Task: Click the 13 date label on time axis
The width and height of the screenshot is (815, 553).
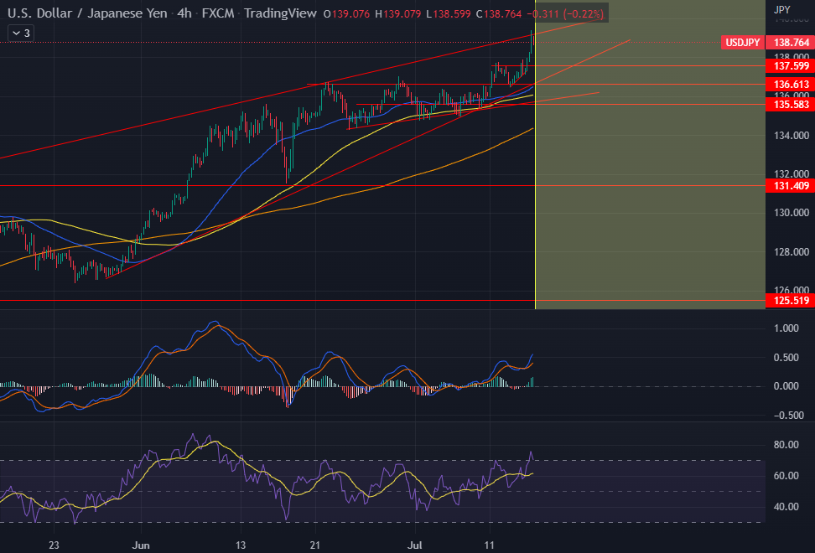Action: [x=240, y=545]
